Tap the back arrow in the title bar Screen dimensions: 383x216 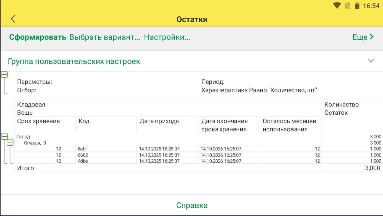(x=12, y=19)
